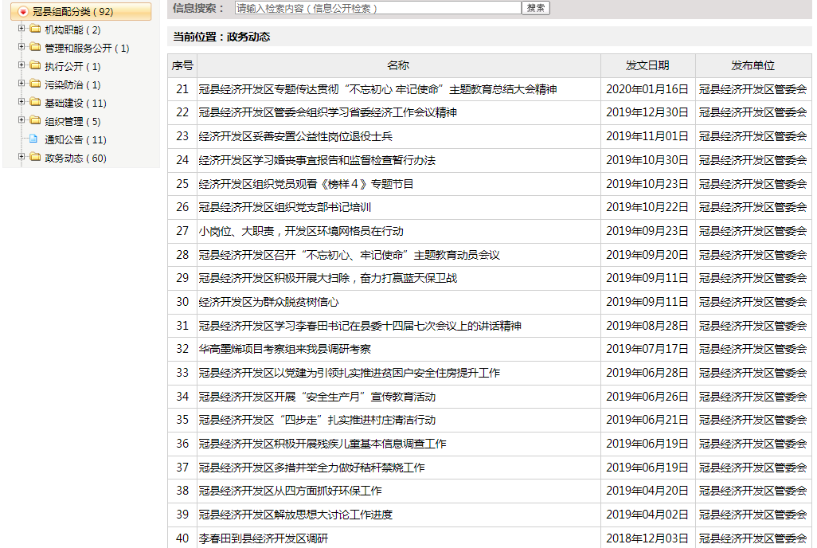
Task: Click the 序号 column header
Action: pos(182,65)
